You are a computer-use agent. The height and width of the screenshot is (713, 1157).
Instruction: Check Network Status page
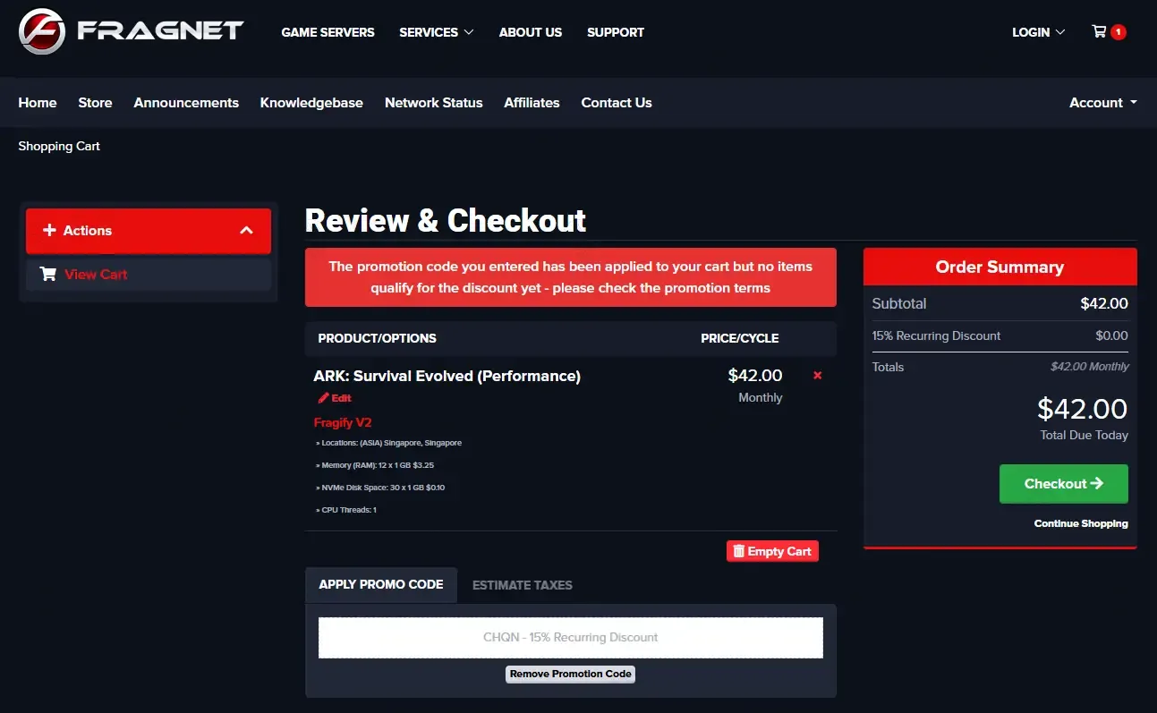(434, 103)
